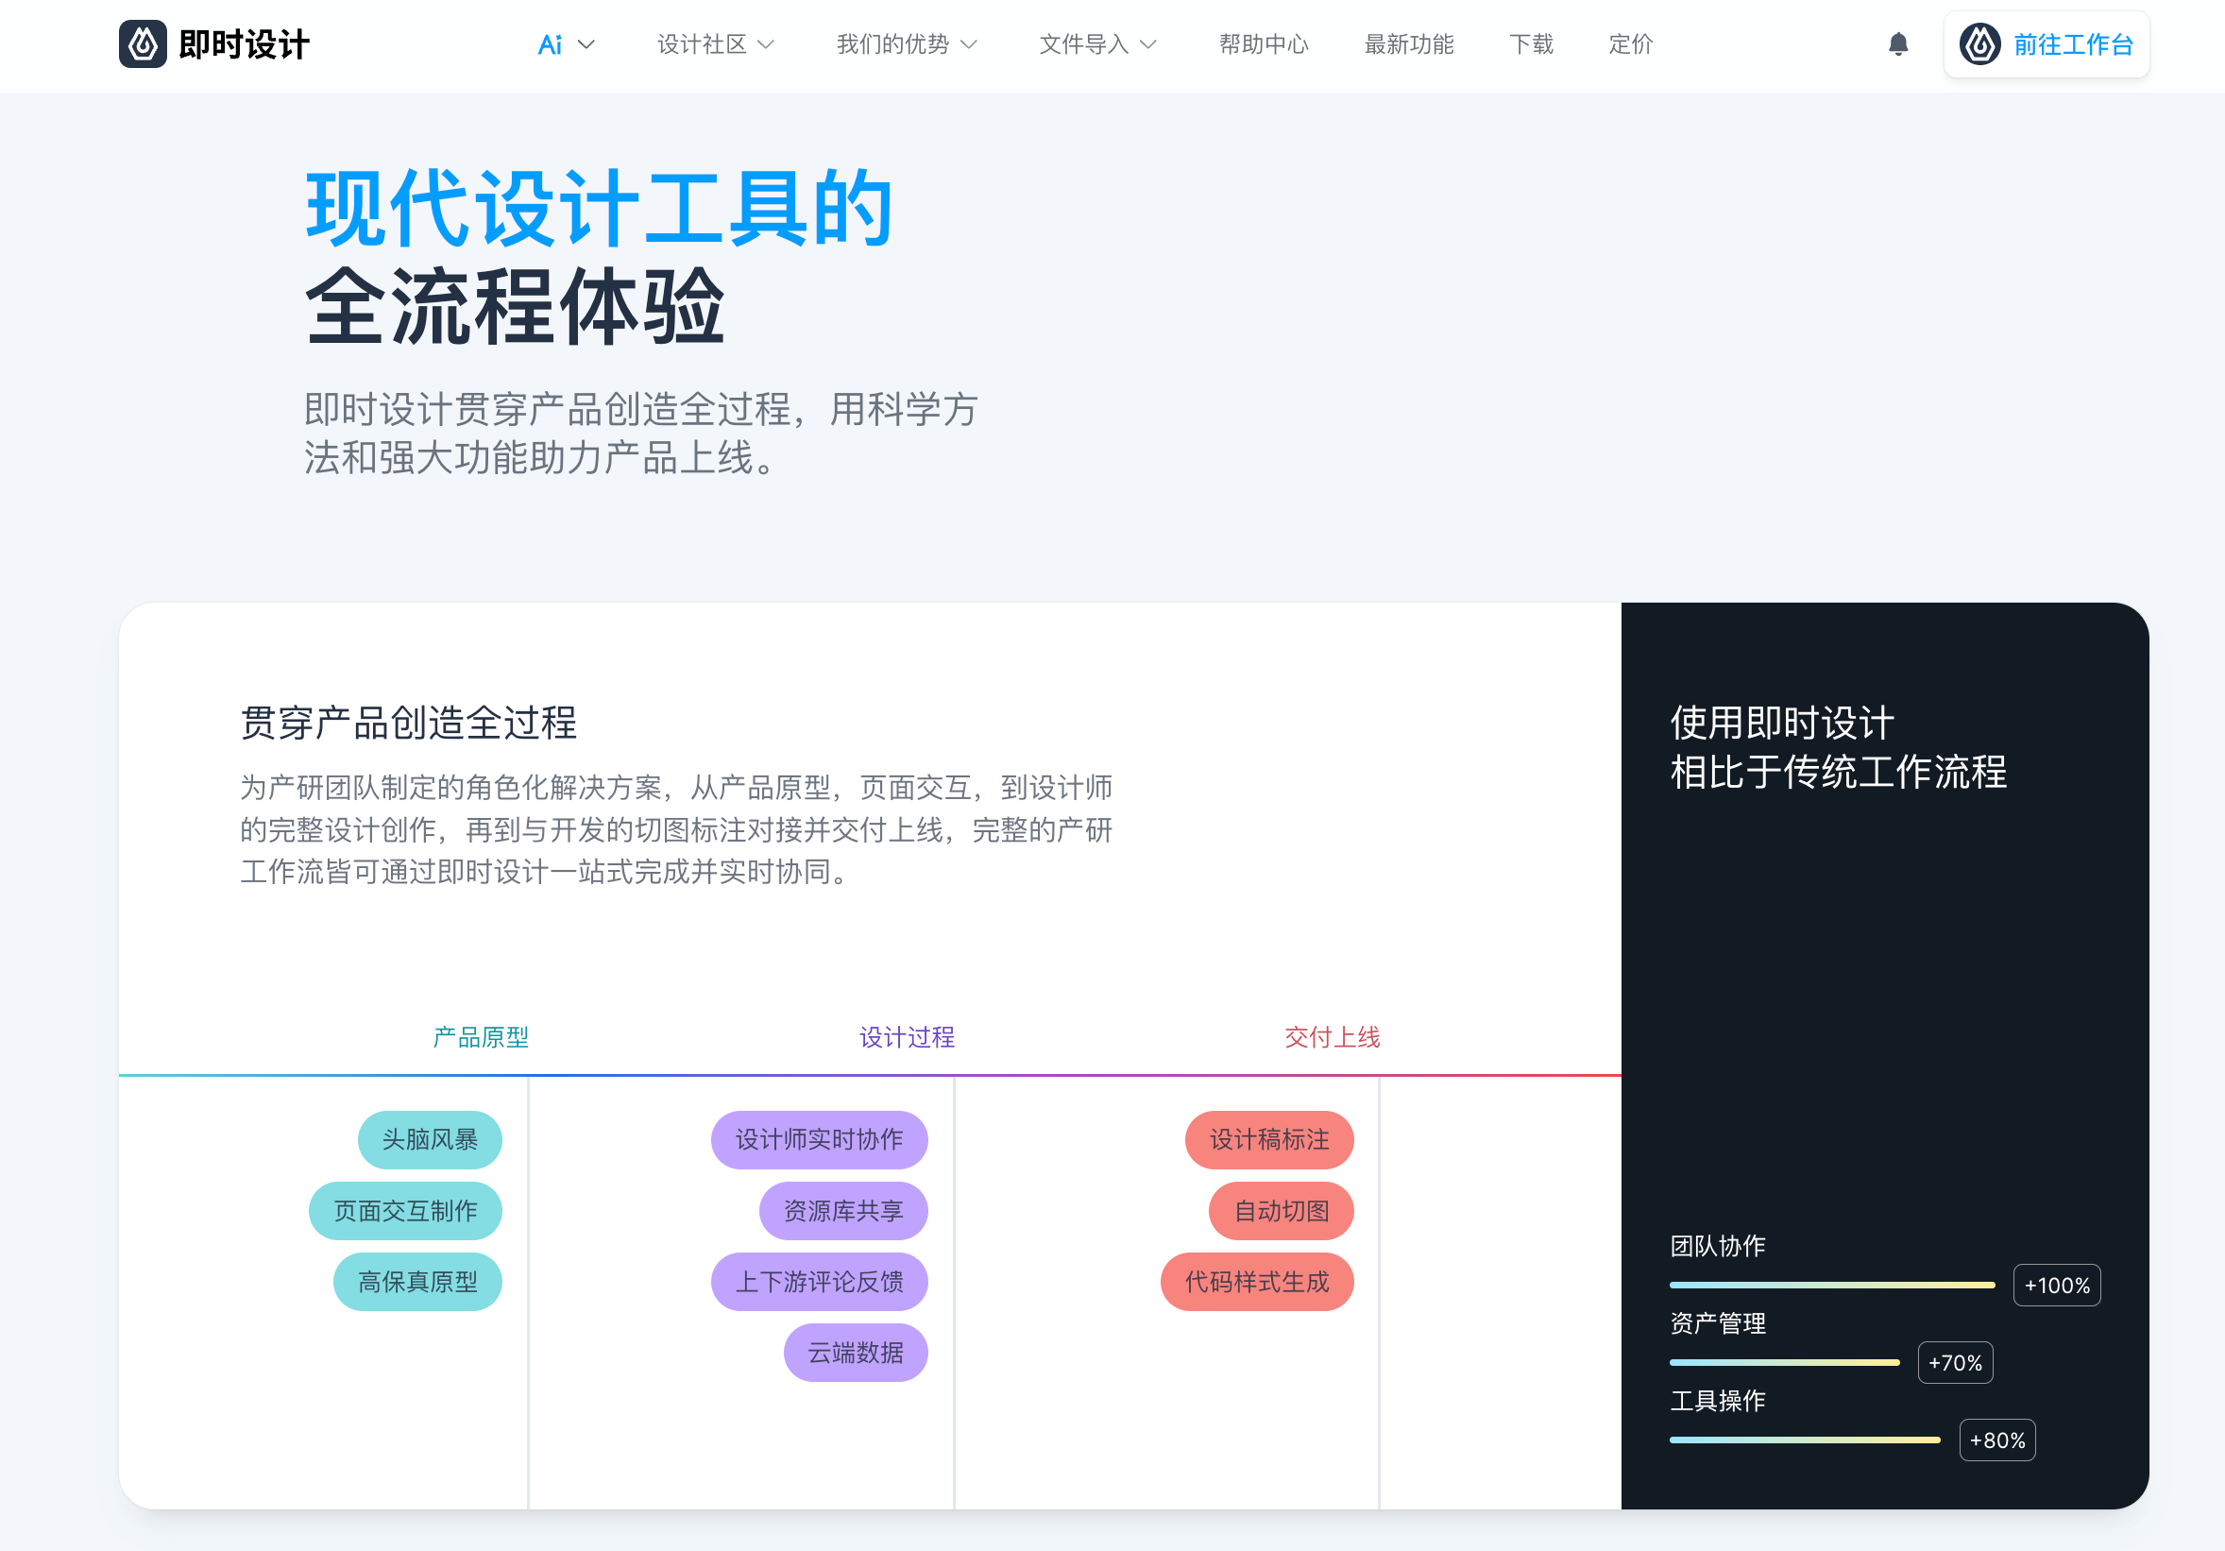This screenshot has width=2225, height=1551.
Task: Click the 设计稿标注 tag
Action: pos(1269,1140)
